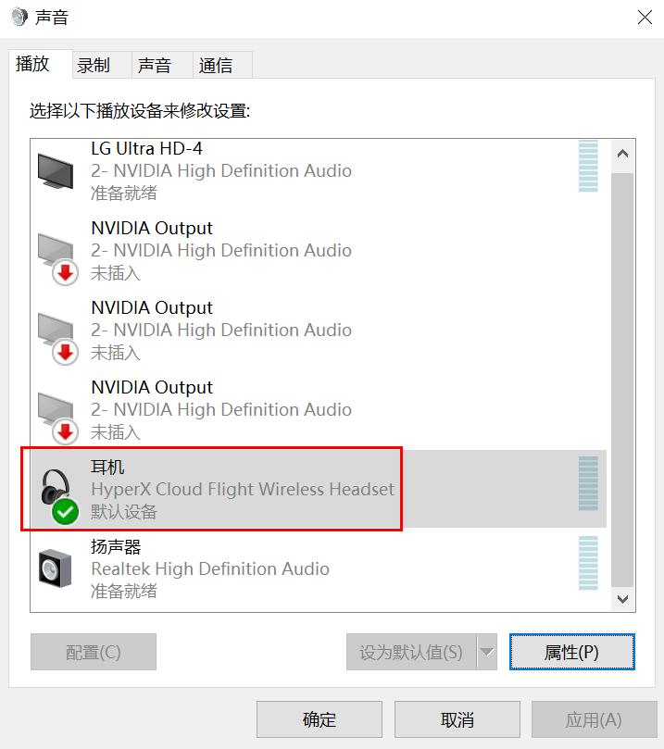Click the scroll up arrow of device list
The height and width of the screenshot is (749, 664).
tap(622, 155)
